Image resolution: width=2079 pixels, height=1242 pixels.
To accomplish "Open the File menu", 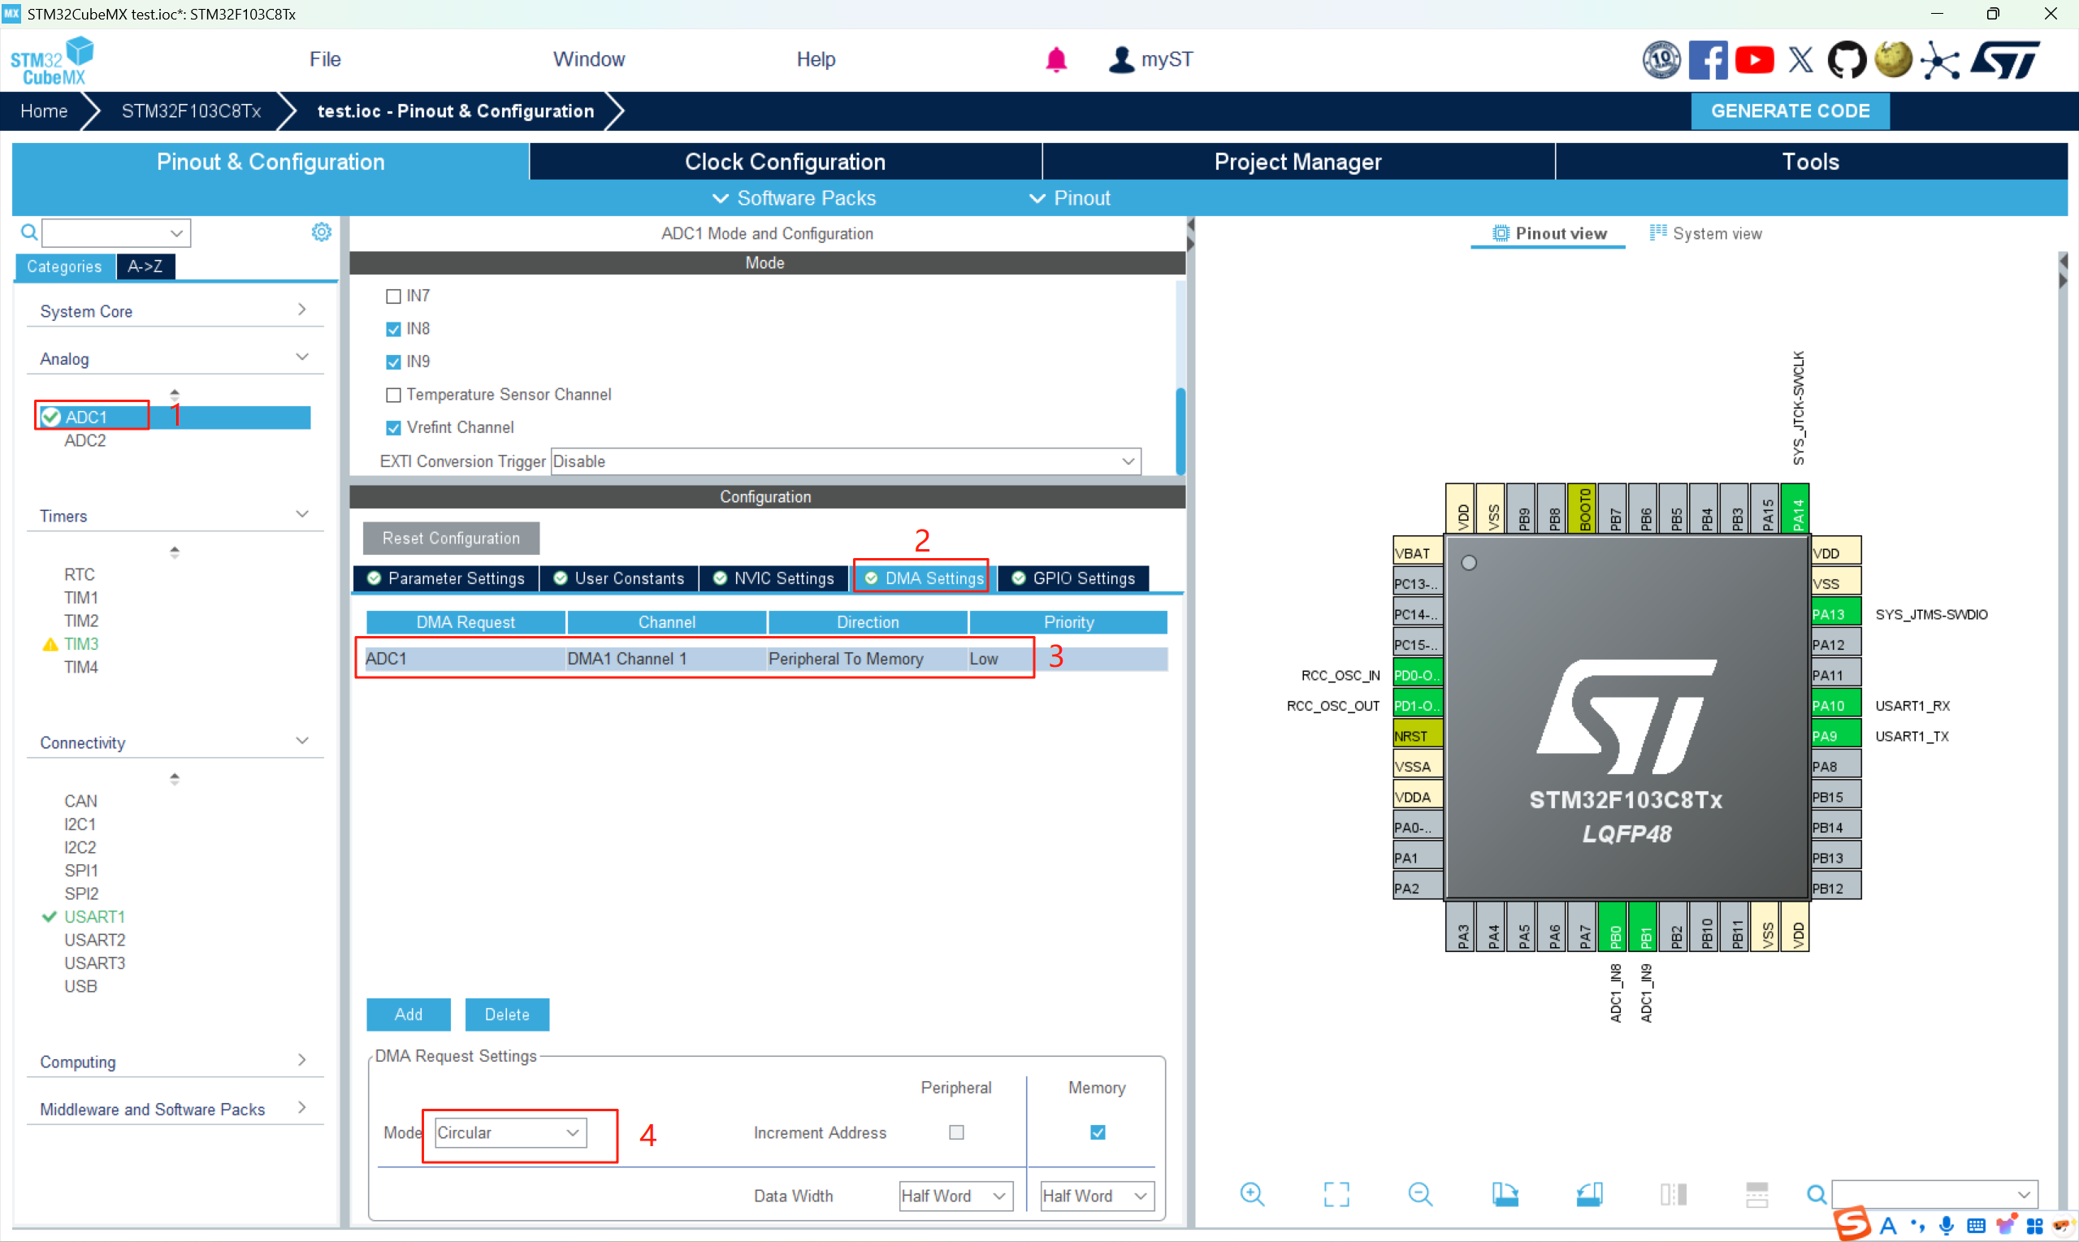I will (x=325, y=59).
